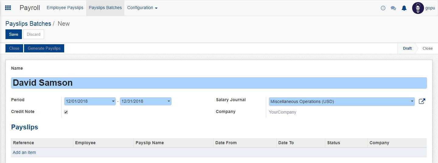The width and height of the screenshot is (438, 163).
Task: Expand the period start date dropdown
Action: (113, 101)
